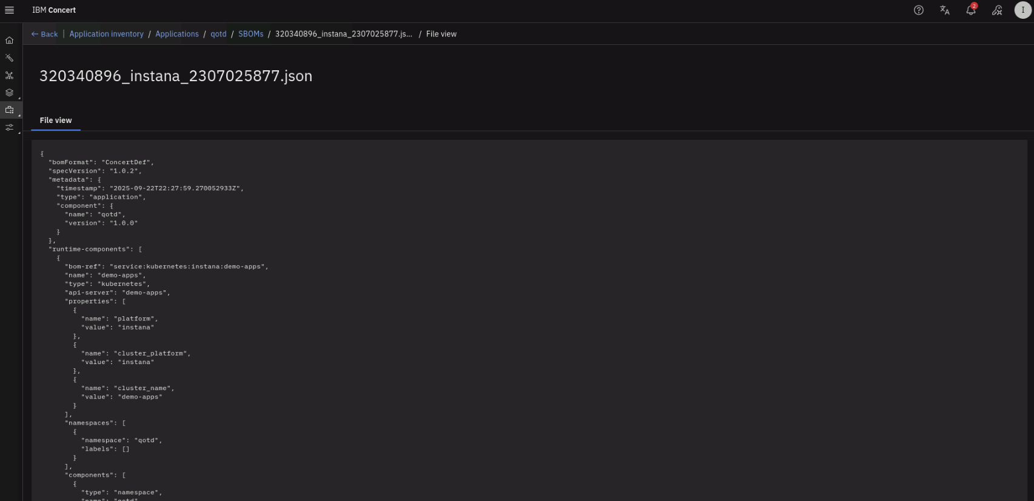View notifications via bell icon

coord(971,10)
